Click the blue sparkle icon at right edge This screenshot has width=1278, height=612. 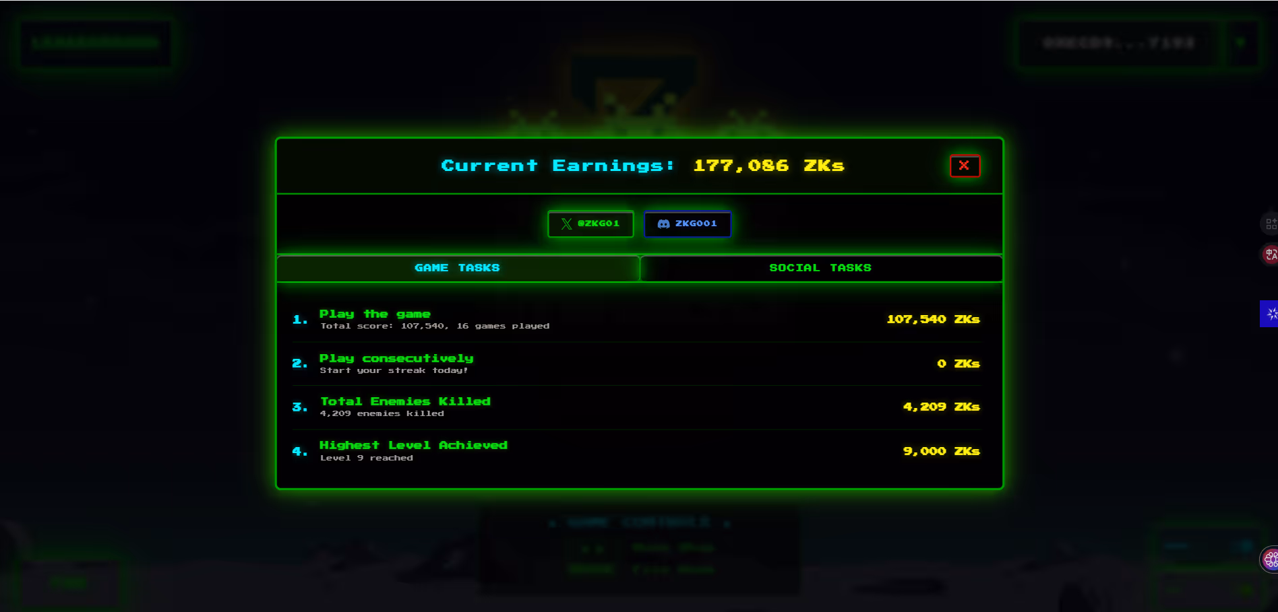coord(1269,314)
